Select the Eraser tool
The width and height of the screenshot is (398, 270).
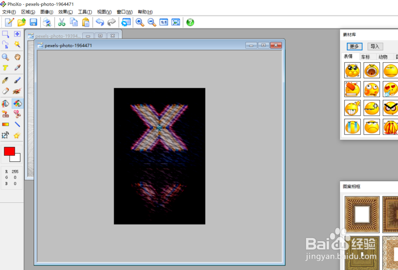coord(5,91)
